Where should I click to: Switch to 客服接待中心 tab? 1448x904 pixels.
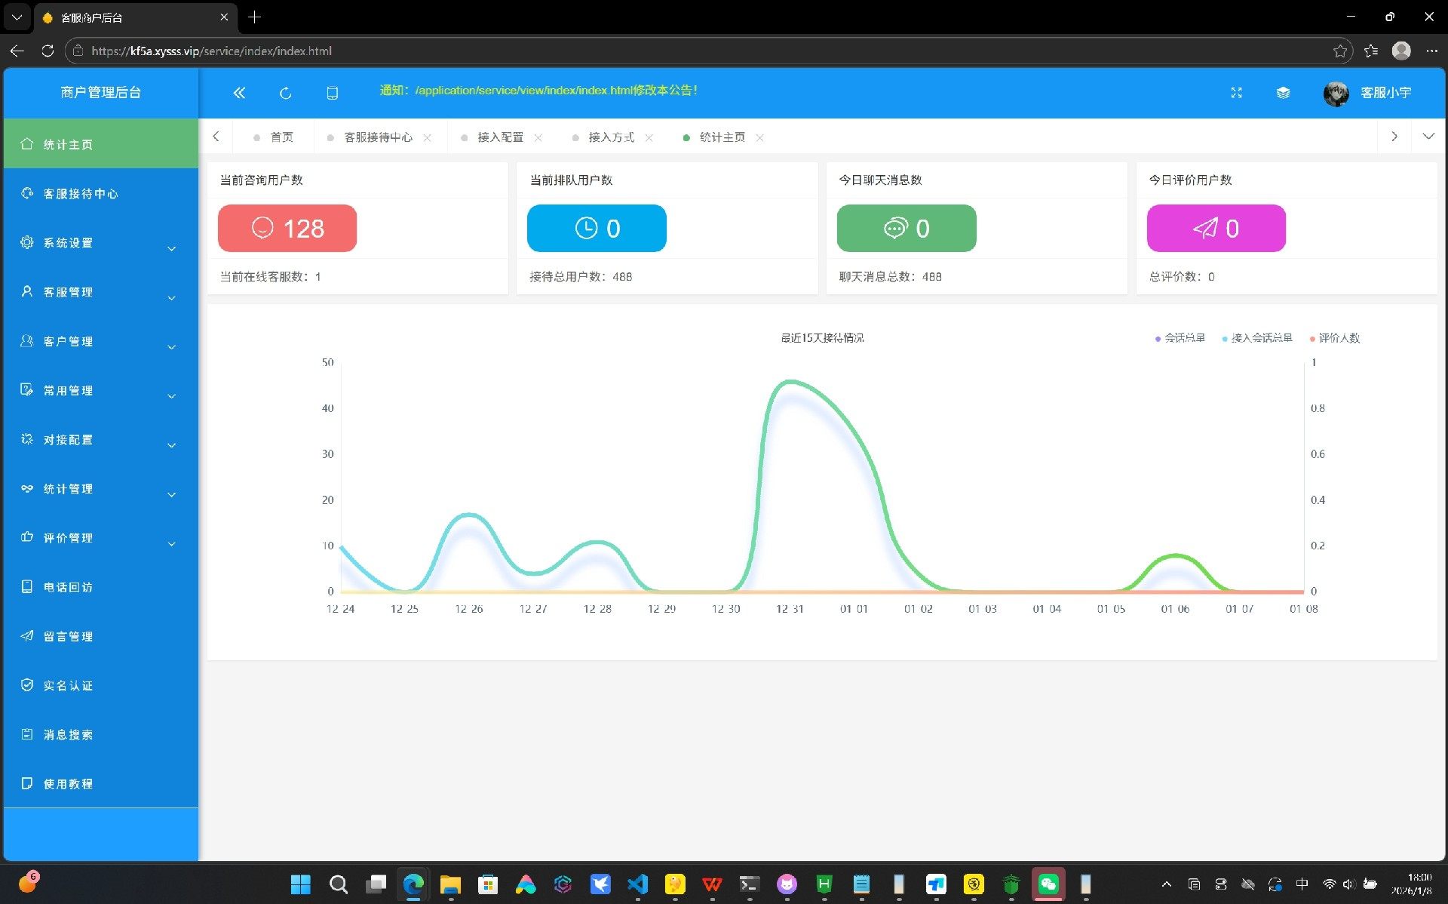coord(377,137)
